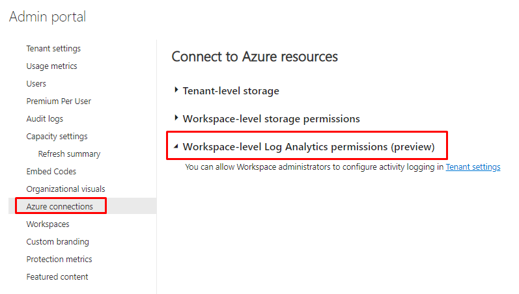The height and width of the screenshot is (294, 519).
Task: Expand the Tenant-level storage section
Action: 231,91
